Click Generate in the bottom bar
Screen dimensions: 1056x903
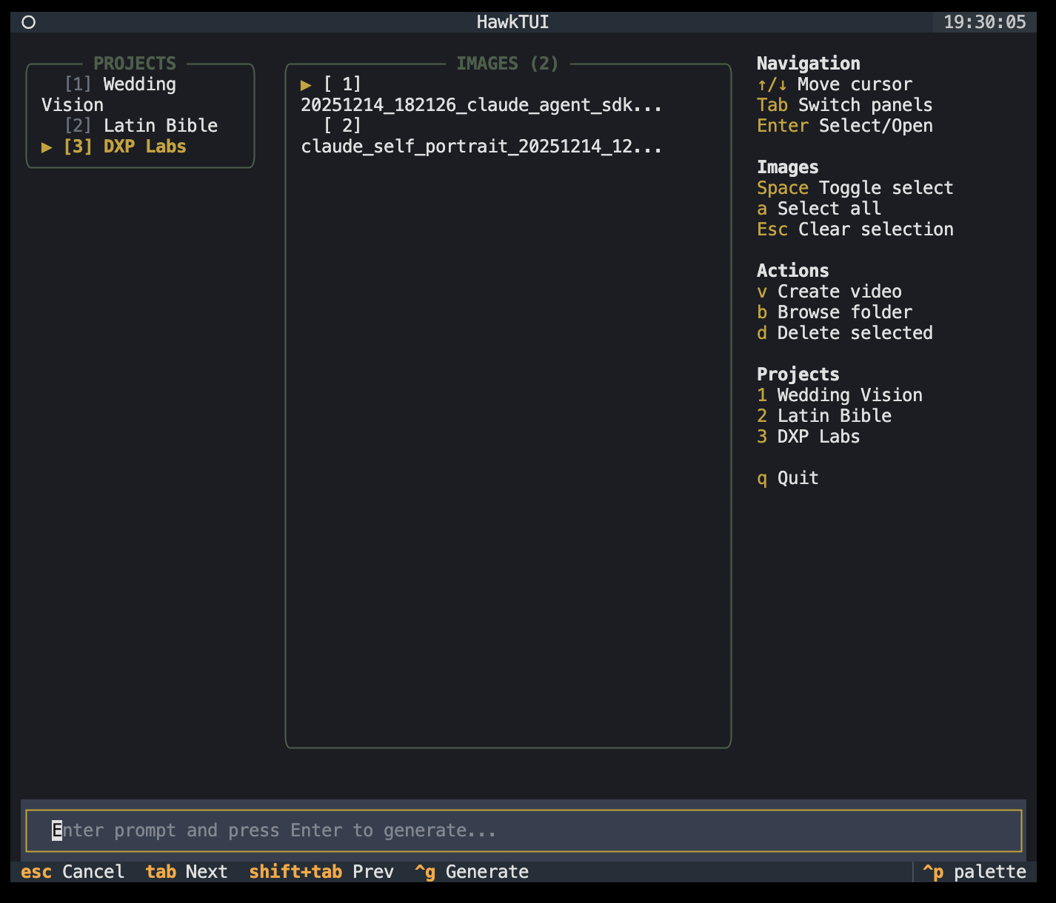[x=472, y=872]
